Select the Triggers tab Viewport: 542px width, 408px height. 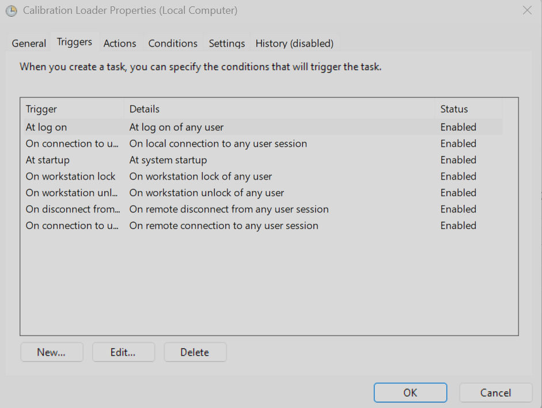coord(75,42)
